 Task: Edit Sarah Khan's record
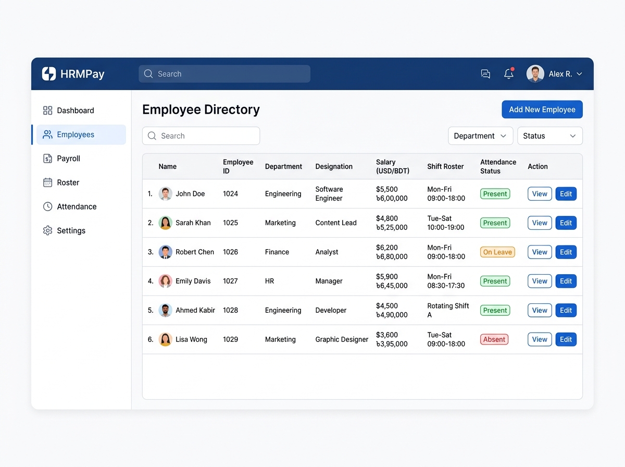566,223
